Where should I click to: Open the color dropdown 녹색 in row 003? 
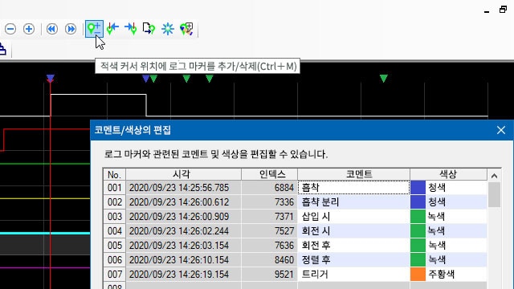tap(456, 216)
